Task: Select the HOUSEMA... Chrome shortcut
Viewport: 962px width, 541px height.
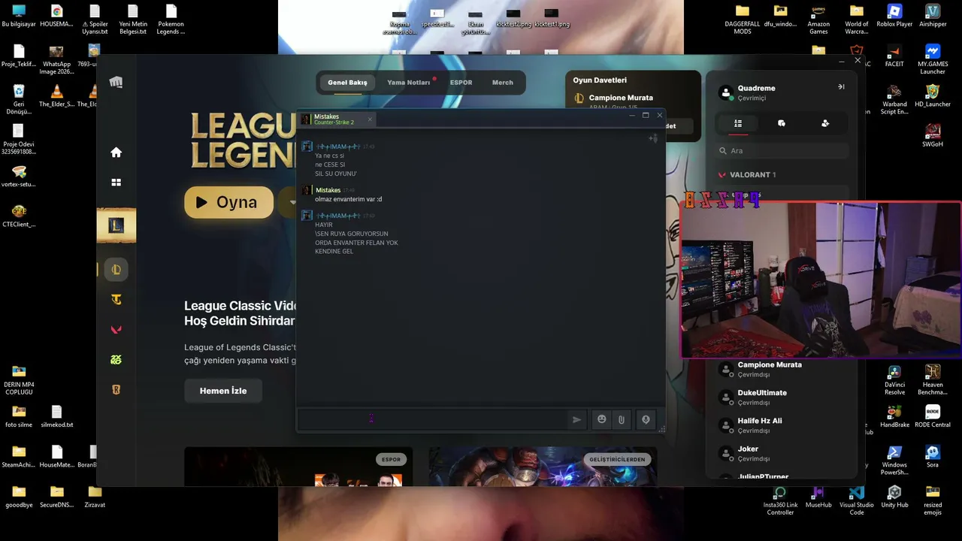Action: coord(56,17)
